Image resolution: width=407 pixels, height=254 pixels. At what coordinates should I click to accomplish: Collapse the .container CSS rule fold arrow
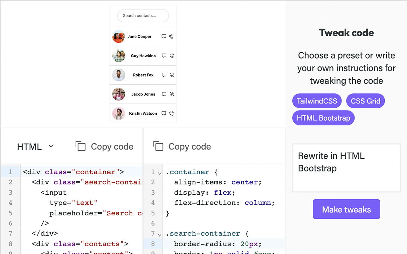click(160, 173)
